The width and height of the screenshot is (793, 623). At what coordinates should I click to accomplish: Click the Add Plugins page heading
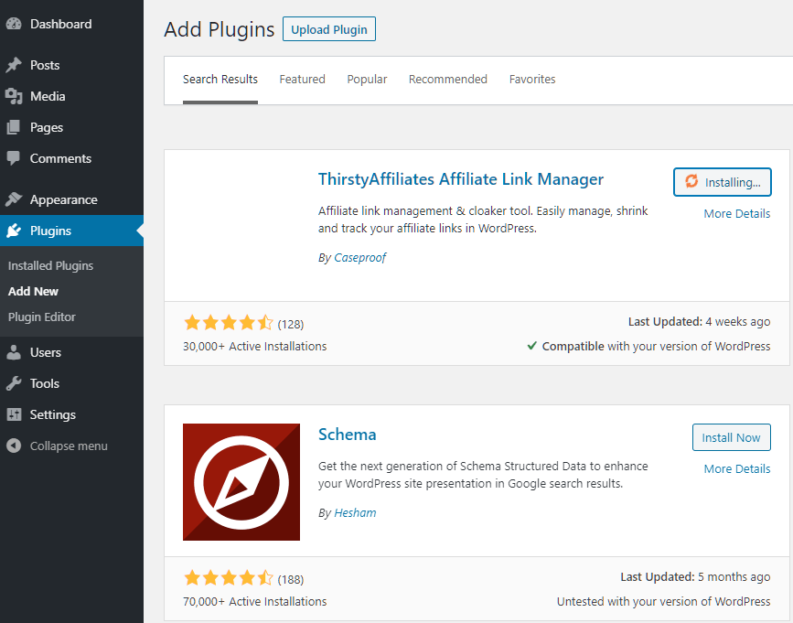[219, 29]
